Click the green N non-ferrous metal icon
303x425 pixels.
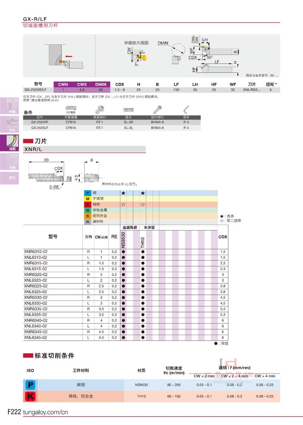pyautogui.click(x=87, y=210)
